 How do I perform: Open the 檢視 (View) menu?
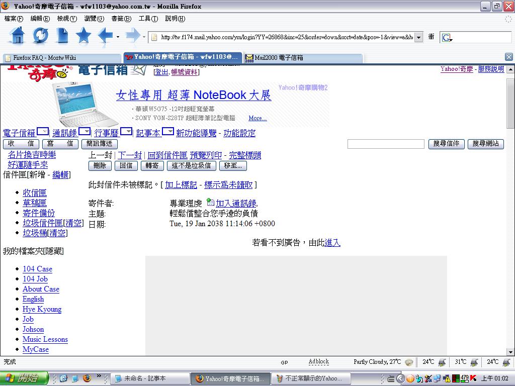click(x=67, y=19)
